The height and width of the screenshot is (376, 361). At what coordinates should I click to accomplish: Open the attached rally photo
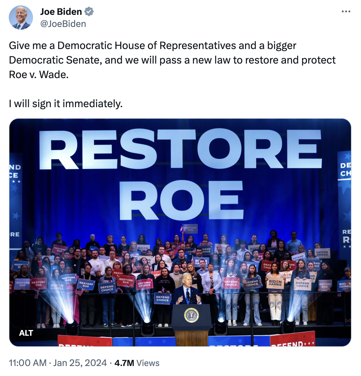(180, 232)
